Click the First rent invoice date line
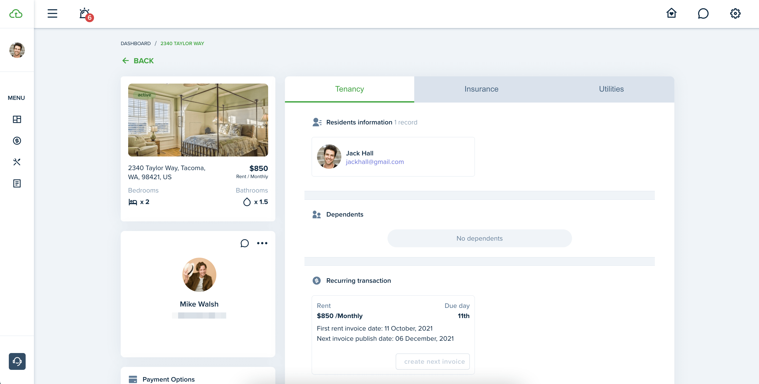Viewport: 759px width, 384px height. 375,328
